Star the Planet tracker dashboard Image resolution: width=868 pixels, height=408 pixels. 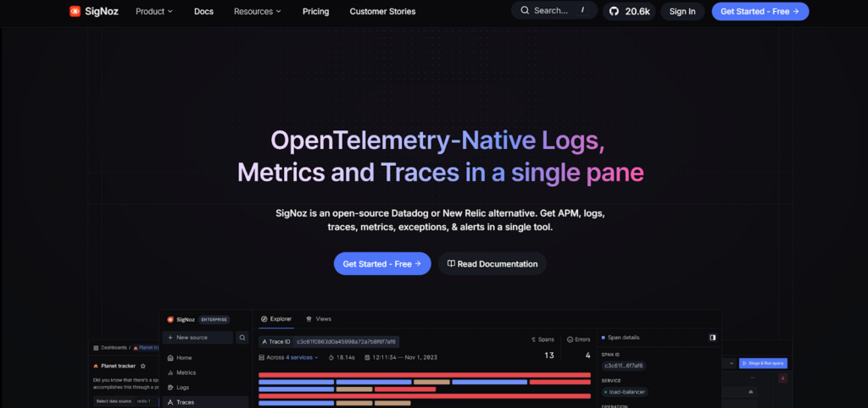click(x=143, y=366)
